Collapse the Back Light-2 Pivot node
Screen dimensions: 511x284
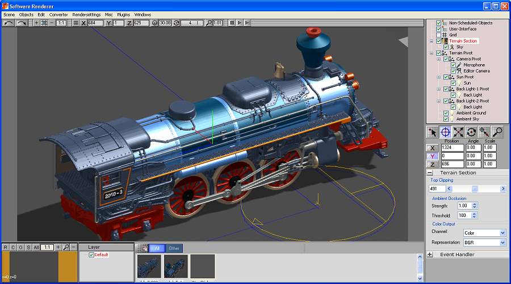click(439, 101)
